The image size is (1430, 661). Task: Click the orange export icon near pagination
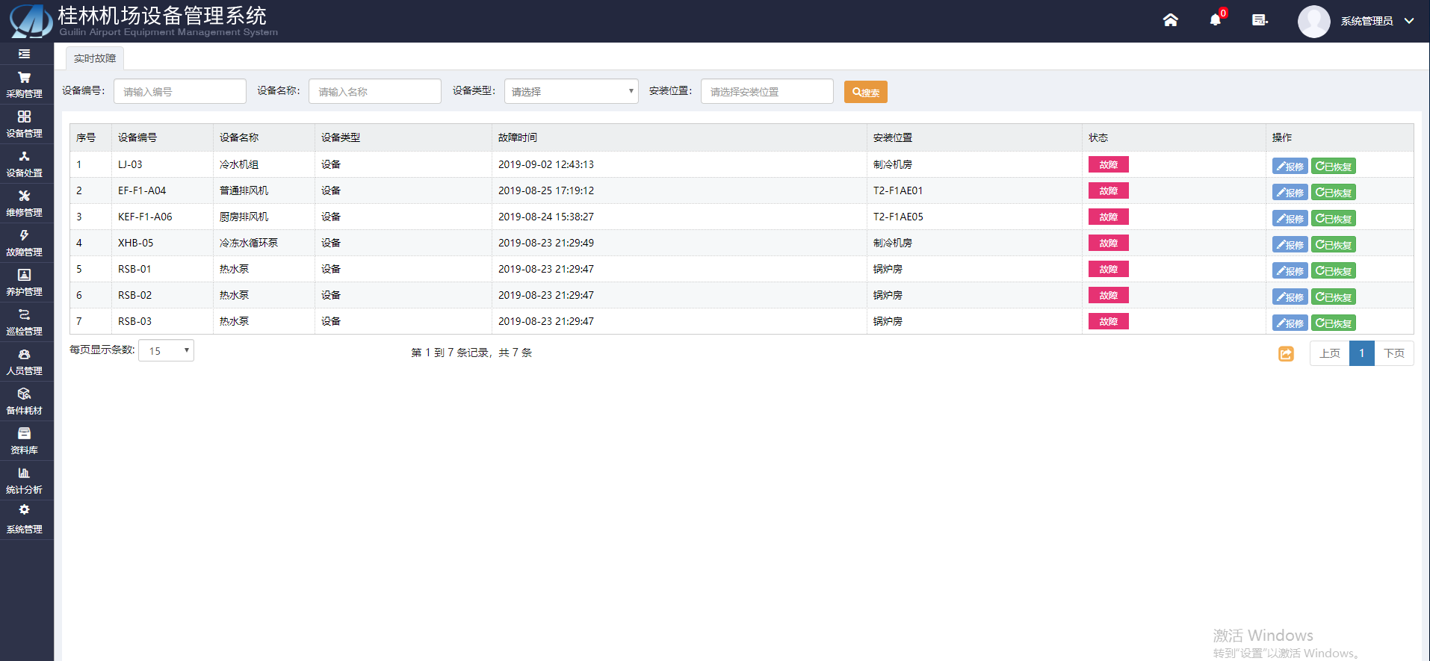point(1285,353)
